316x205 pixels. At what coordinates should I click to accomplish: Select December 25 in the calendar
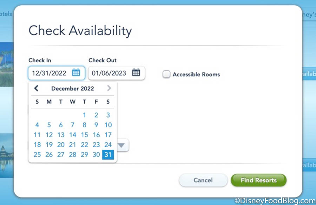(37, 155)
